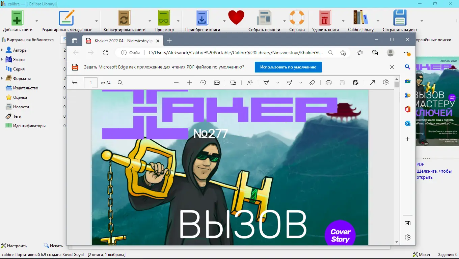
Task: Open the Редактировать метаданные tool
Action: pos(66,18)
